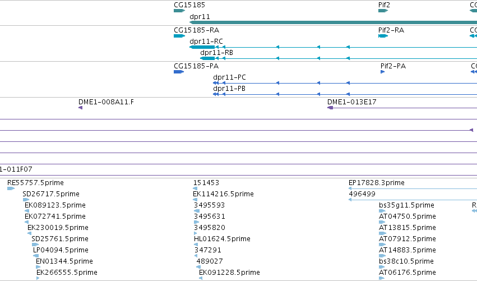Click the Pif2-RA transcript label
The width and height of the screenshot is (477, 281).
click(391, 30)
